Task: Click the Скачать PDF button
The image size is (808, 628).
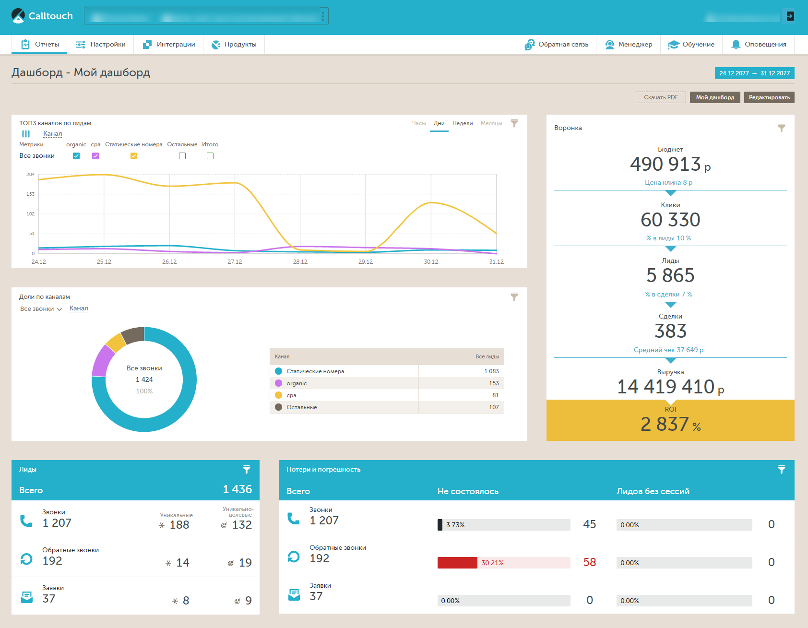Action: [661, 97]
